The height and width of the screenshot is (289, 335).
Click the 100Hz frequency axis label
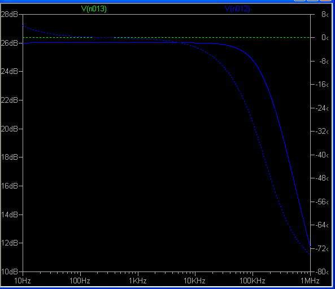tap(80, 281)
